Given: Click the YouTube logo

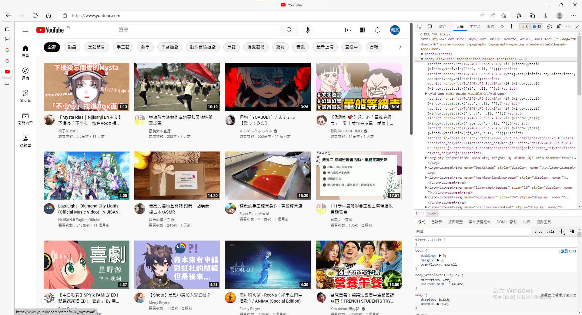Looking at the screenshot, I should [50, 30].
